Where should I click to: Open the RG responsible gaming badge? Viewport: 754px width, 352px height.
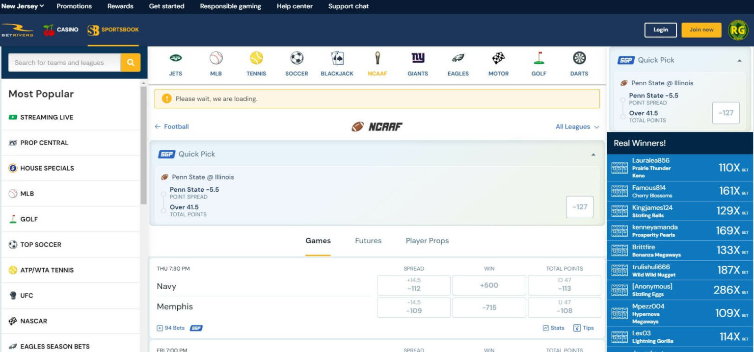click(738, 30)
